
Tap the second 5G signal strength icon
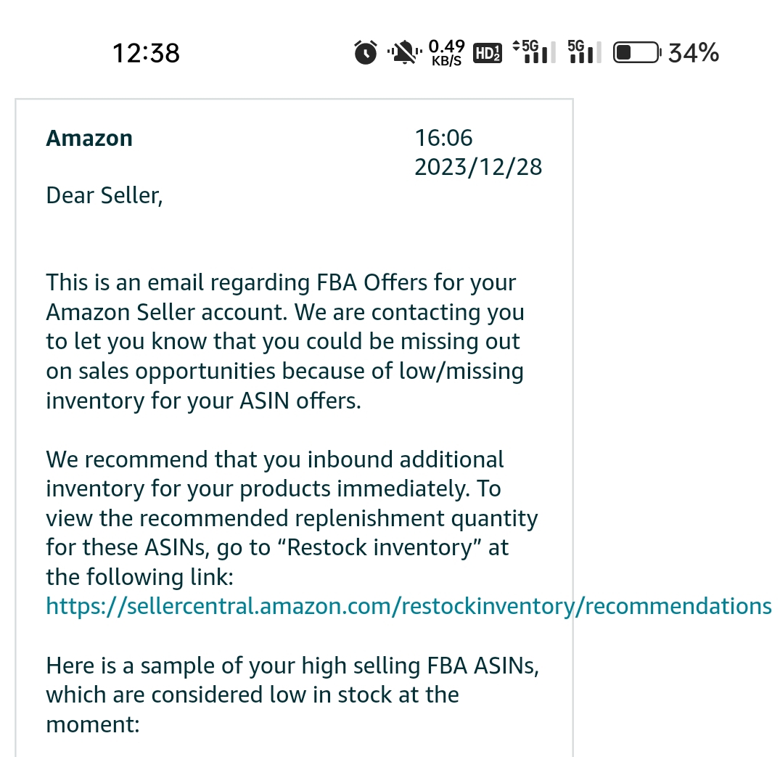(x=584, y=52)
